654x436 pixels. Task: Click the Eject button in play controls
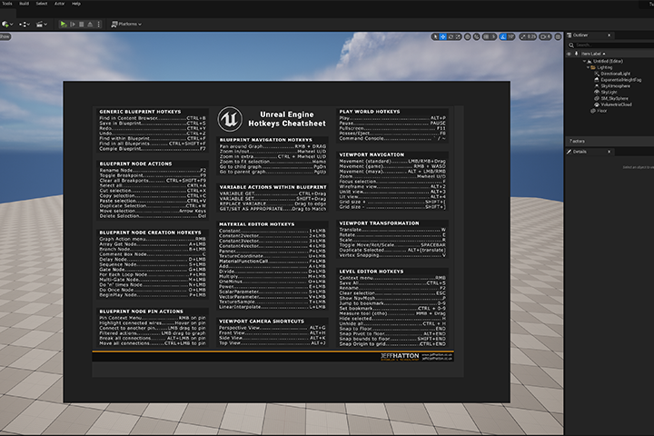pyautogui.click(x=90, y=25)
